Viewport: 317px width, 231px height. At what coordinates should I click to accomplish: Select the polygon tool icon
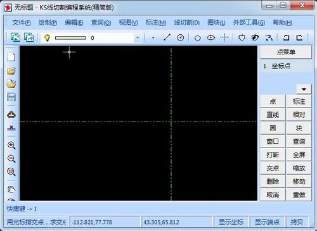click(198, 38)
